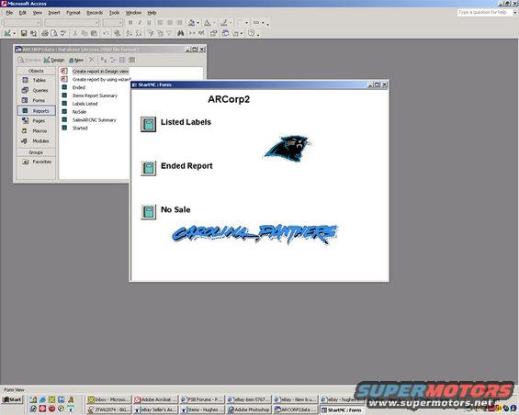Screen dimensions: 519x415
Task: Click the Windows Start button
Action: [x=12, y=399]
